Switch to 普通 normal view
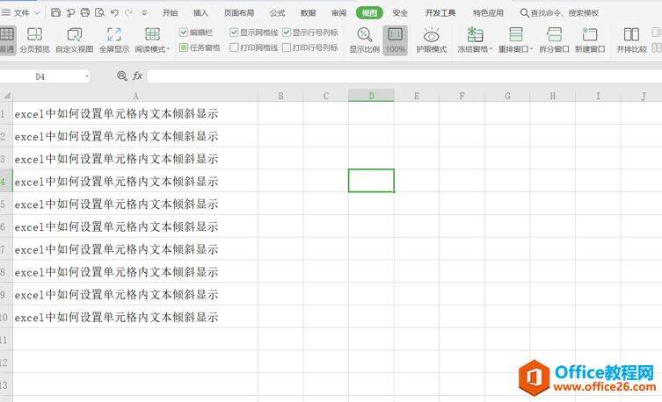Viewport: 662px width, 402px height. [7, 40]
